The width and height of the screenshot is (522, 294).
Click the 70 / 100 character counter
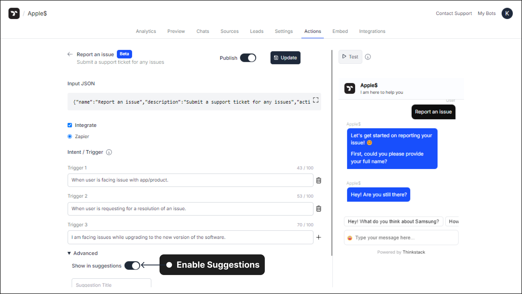coord(305,225)
